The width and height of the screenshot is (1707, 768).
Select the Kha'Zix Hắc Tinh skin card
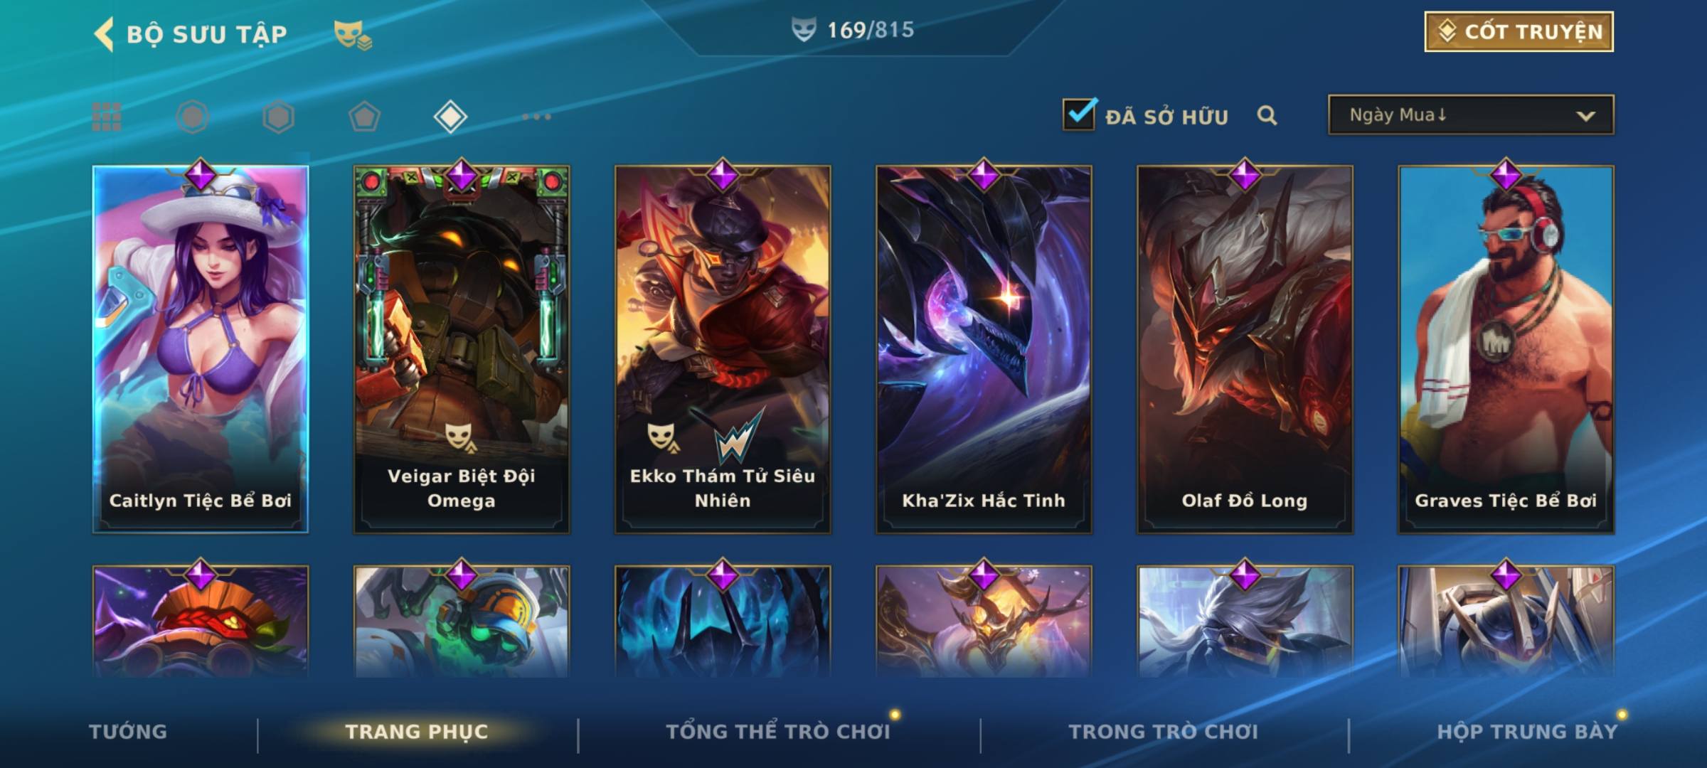click(x=984, y=349)
